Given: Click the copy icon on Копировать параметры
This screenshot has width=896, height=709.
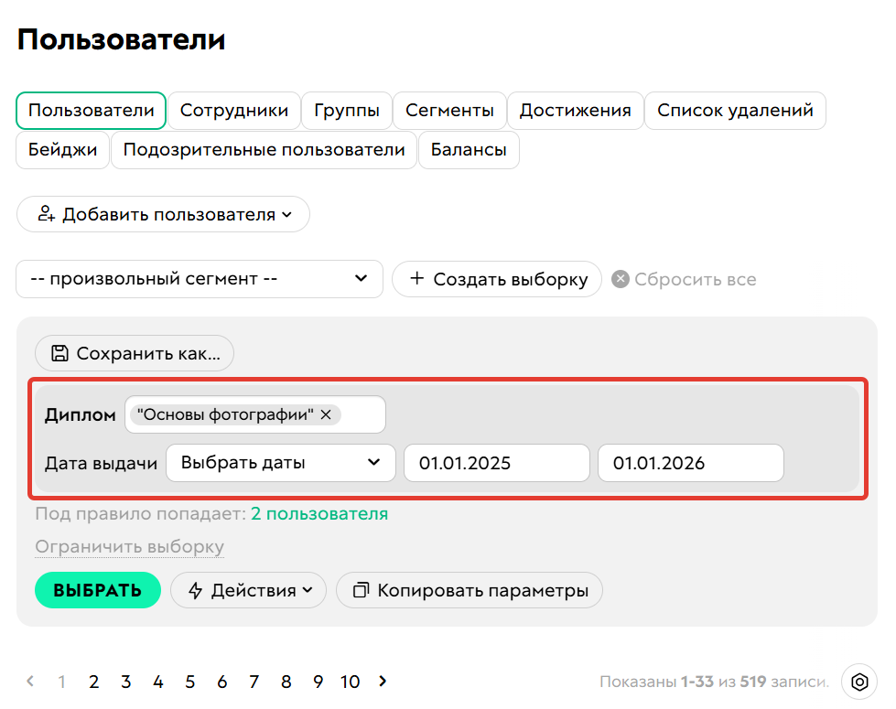Looking at the screenshot, I should click(359, 590).
